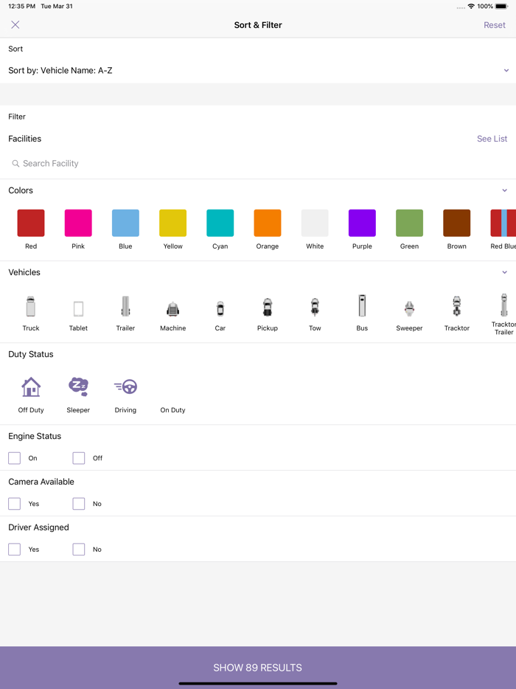The width and height of the screenshot is (516, 689).
Task: Select the Green color swatch
Action: point(409,224)
